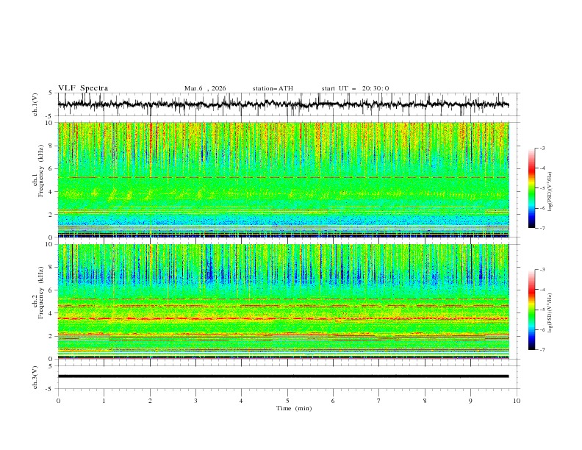Click the ch.1 colorbar 'log(PSD)(V²/Hz)' label
582x450 pixels.
click(550, 192)
